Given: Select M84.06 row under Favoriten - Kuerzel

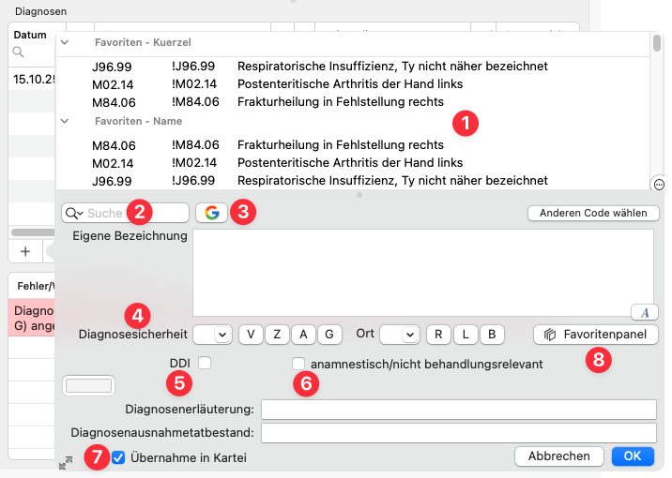Looking at the screenshot, I should tap(353, 102).
